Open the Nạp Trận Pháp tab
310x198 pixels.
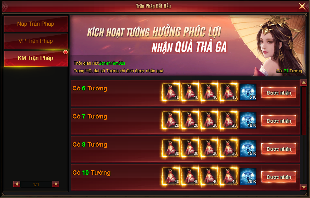pyautogui.click(x=36, y=24)
